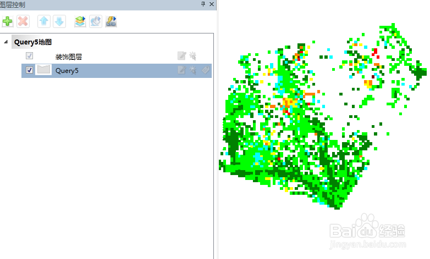Uncheck the Query5 layer visibility checkbox
The height and width of the screenshot is (259, 430).
[29, 70]
